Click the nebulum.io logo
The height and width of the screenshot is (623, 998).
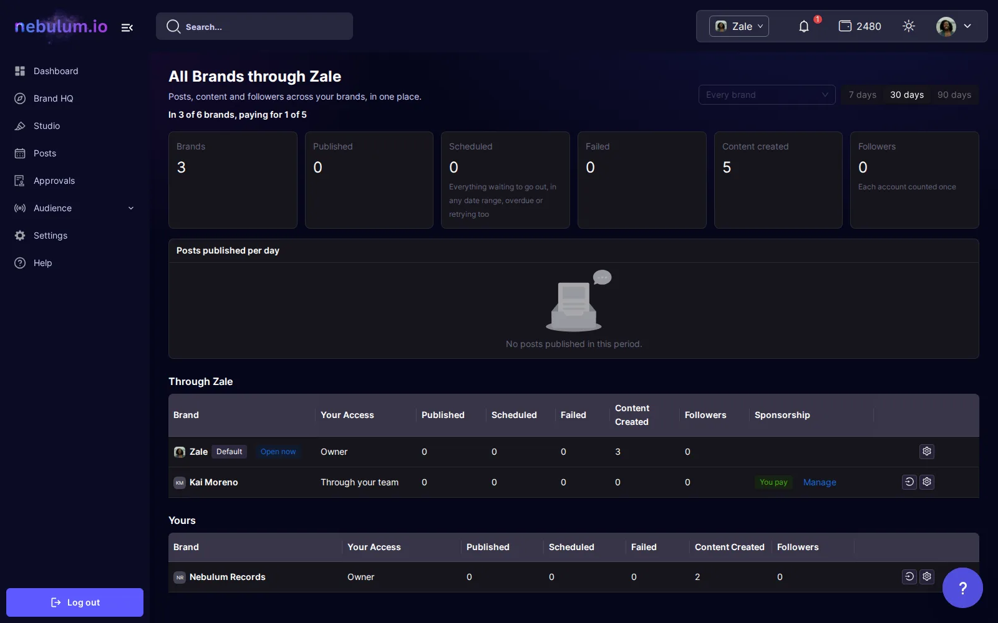(61, 26)
